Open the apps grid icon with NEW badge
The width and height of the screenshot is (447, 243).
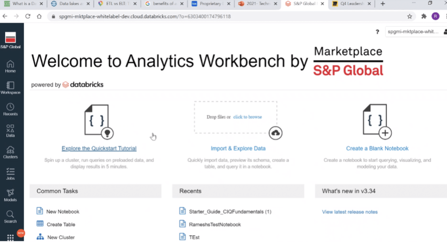pos(10,237)
